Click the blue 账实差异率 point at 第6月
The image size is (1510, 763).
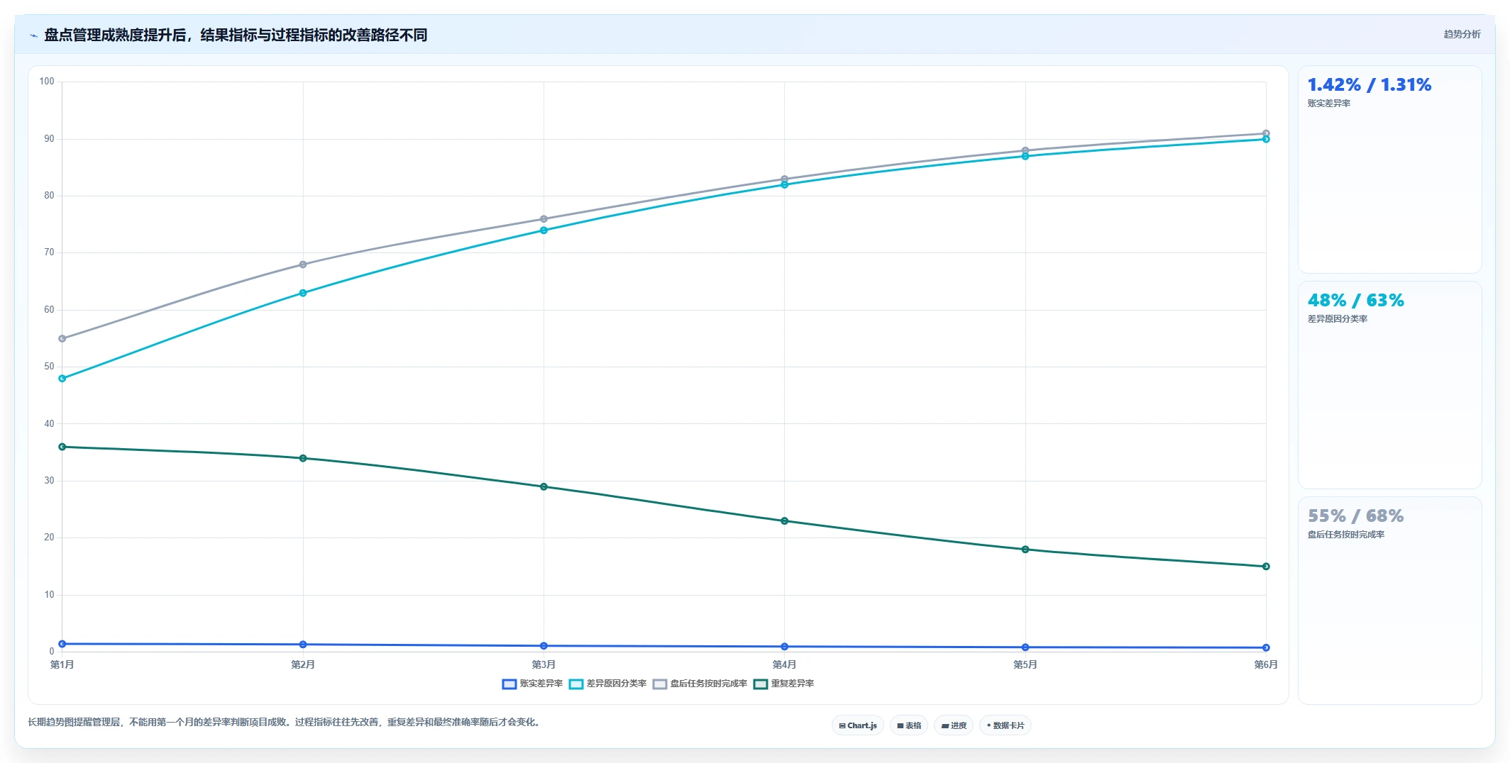tap(1266, 647)
